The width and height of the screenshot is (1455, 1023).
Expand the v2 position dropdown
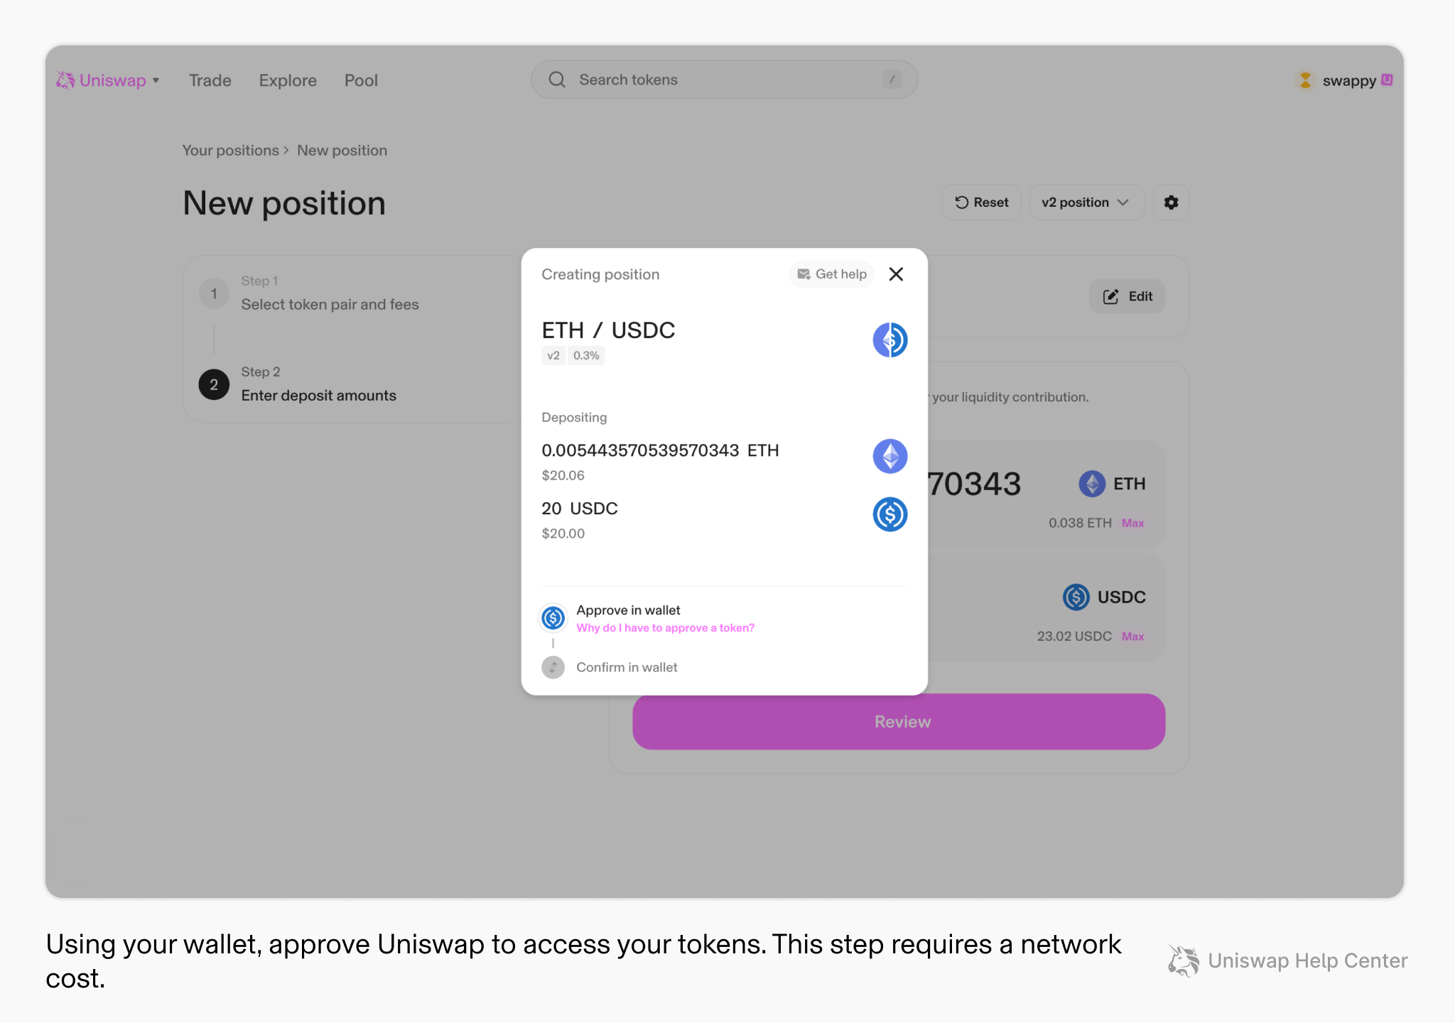coord(1086,202)
